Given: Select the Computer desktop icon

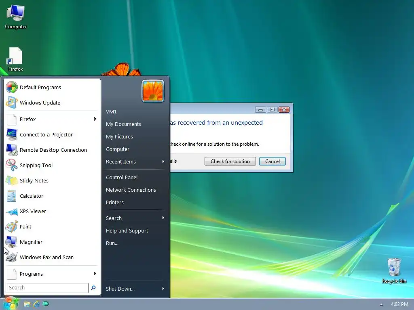Looking at the screenshot, I should coord(16,17).
